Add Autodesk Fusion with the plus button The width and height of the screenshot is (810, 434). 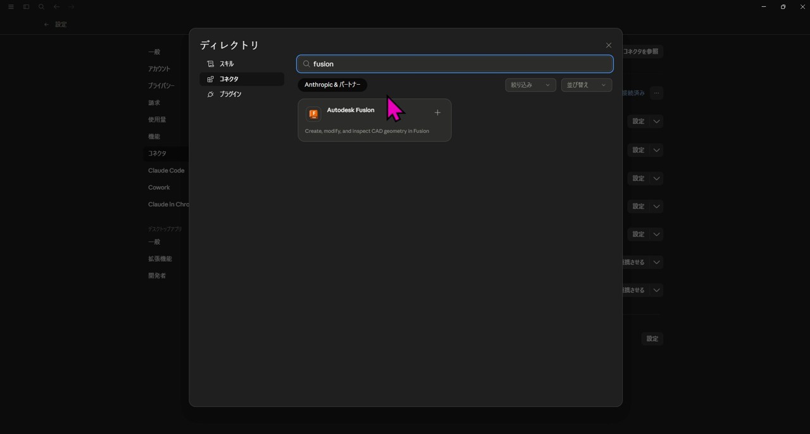pyautogui.click(x=437, y=113)
